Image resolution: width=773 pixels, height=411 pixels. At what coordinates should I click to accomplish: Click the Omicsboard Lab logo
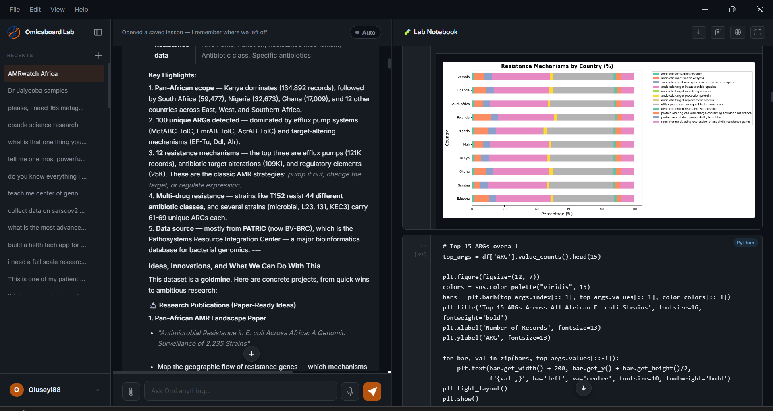point(14,32)
